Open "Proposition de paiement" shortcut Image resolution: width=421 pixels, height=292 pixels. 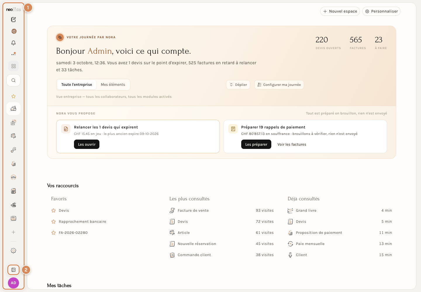tap(340, 233)
